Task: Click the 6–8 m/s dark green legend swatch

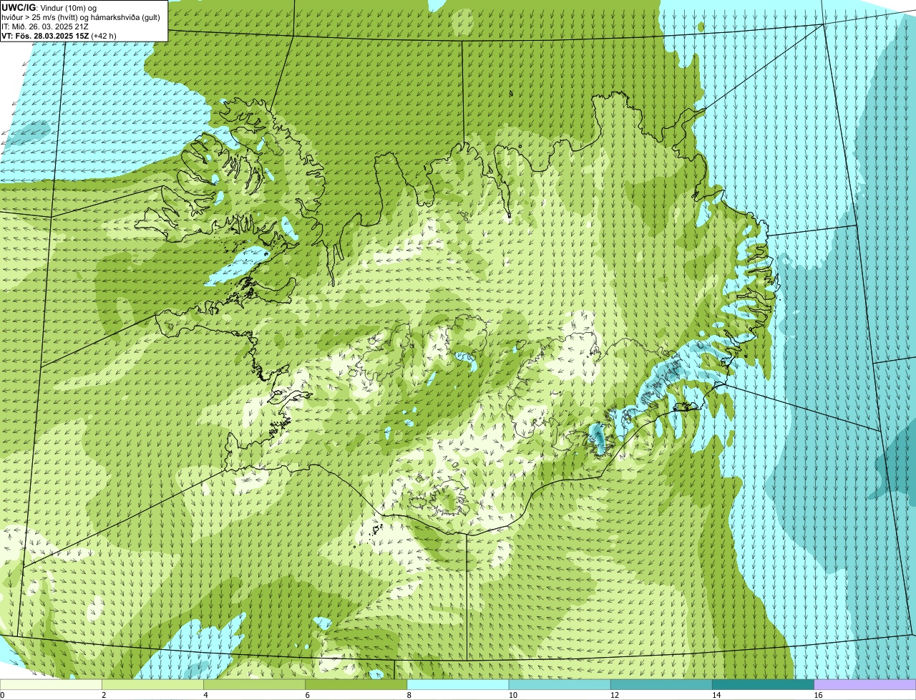Action: 356,684
